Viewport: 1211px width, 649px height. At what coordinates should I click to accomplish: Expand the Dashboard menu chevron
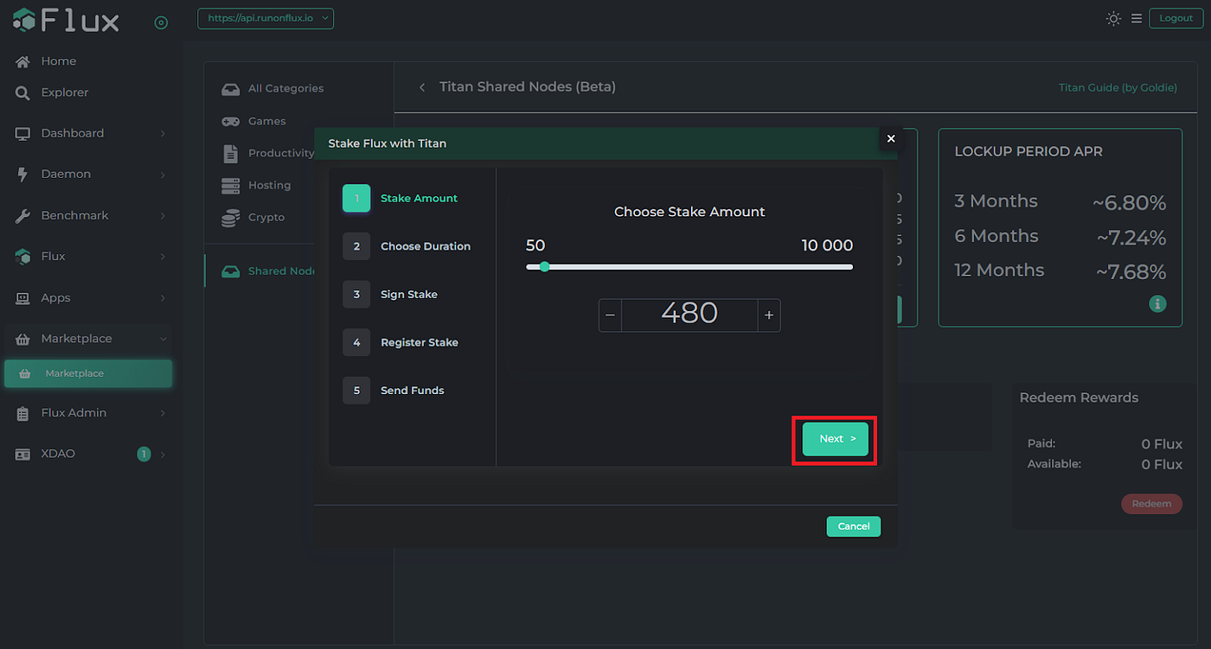(x=163, y=133)
